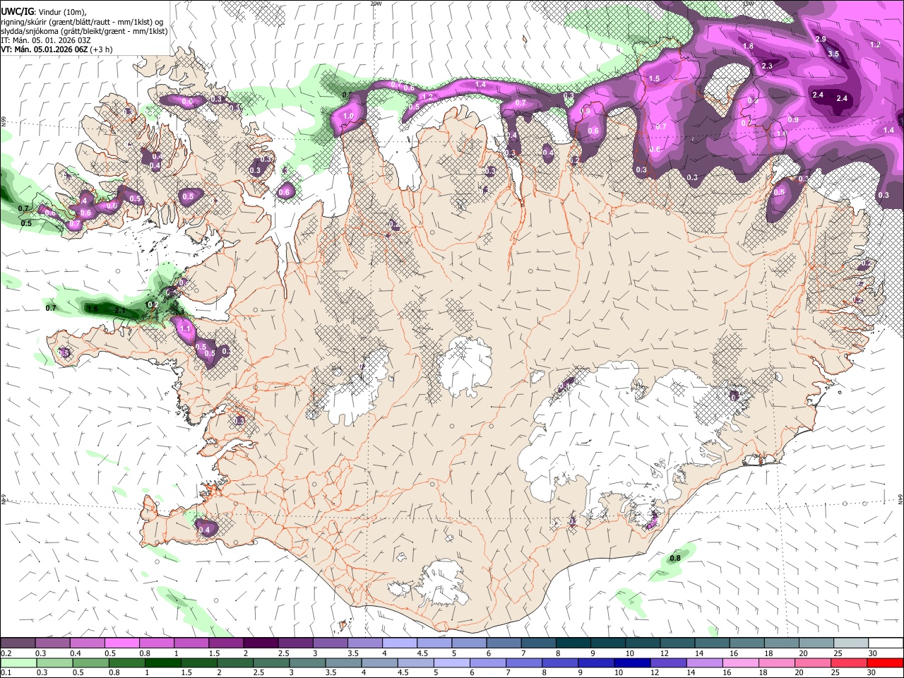Screen dimensions: 904x678
Task: Select the lower legend swatch labeled 25
Action: pos(849,662)
